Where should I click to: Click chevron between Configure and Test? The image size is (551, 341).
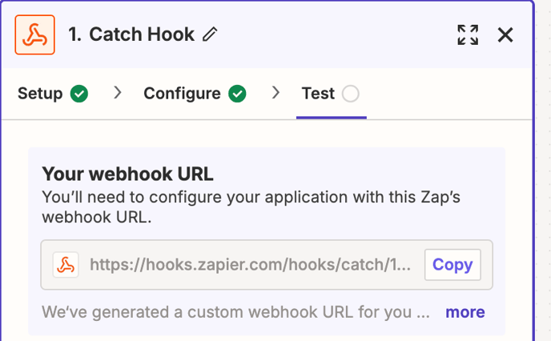pyautogui.click(x=275, y=93)
